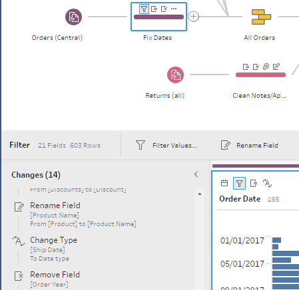The width and height of the screenshot is (299, 290).
Task: Click the change type icon in Order Date card
Action: coord(268,184)
